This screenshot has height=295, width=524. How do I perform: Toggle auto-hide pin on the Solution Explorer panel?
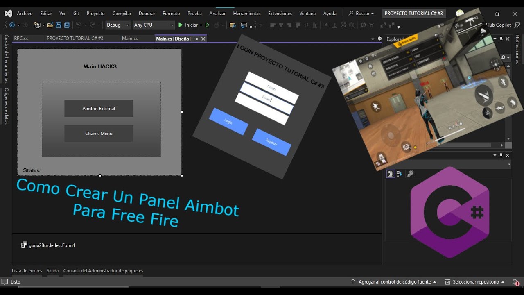click(501, 39)
